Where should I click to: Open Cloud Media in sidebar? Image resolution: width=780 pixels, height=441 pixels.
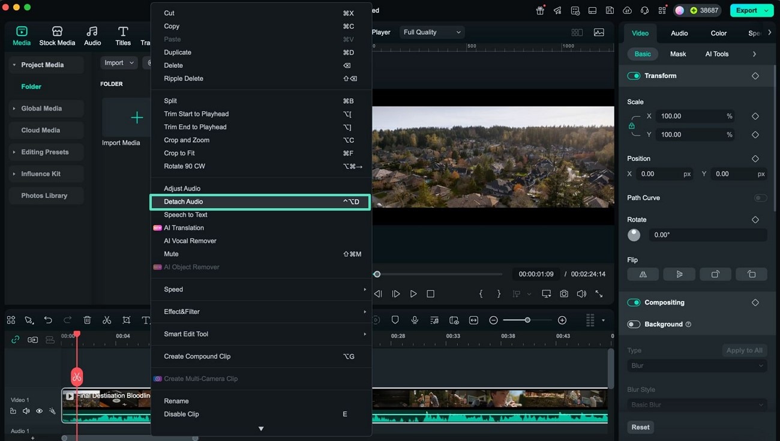click(46, 130)
